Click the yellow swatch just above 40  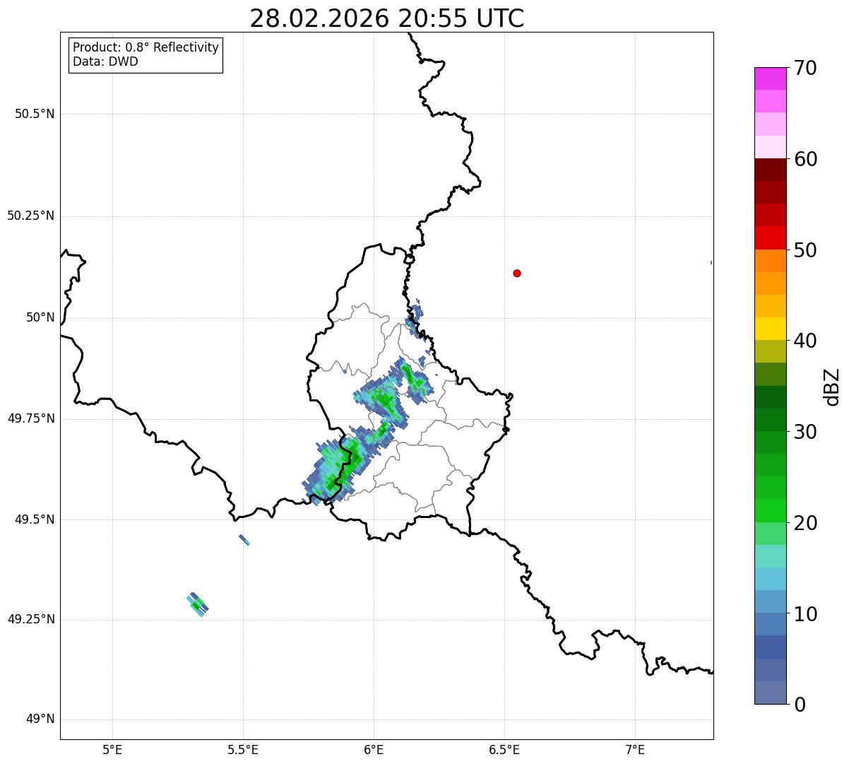click(770, 329)
